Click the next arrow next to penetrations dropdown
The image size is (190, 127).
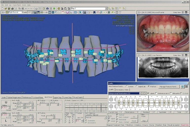coord(145,93)
